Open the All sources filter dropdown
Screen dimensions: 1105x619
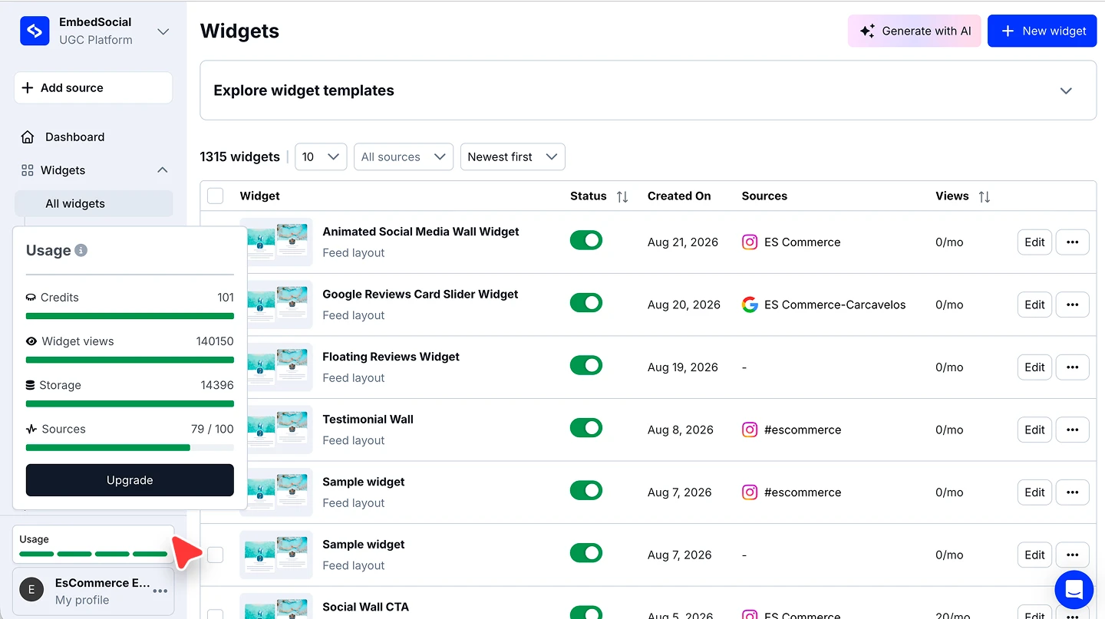[x=404, y=156]
